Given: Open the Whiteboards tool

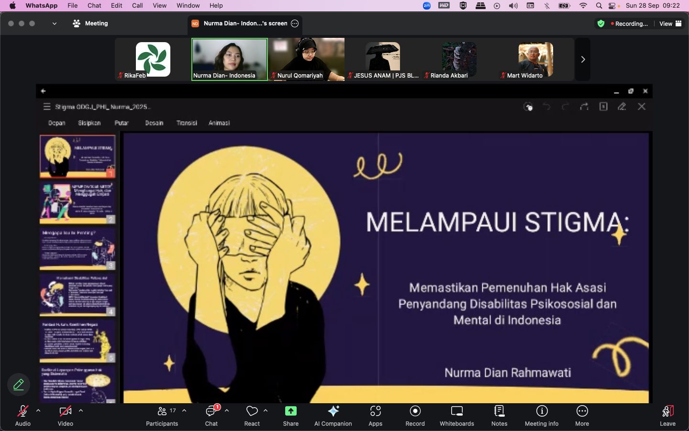Looking at the screenshot, I should tap(456, 415).
